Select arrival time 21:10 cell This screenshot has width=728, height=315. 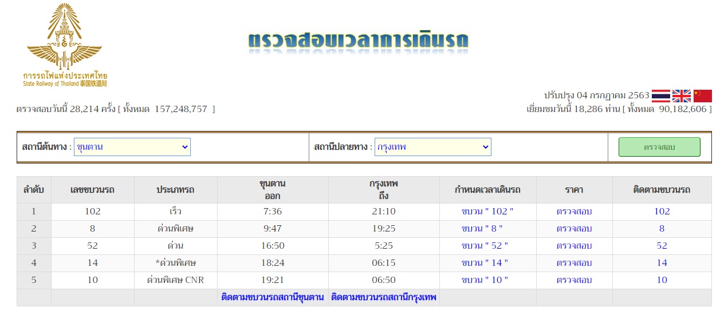click(x=384, y=212)
